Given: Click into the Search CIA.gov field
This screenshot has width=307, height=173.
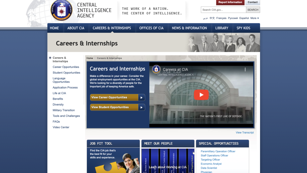Looking at the screenshot, I should tap(223, 10).
